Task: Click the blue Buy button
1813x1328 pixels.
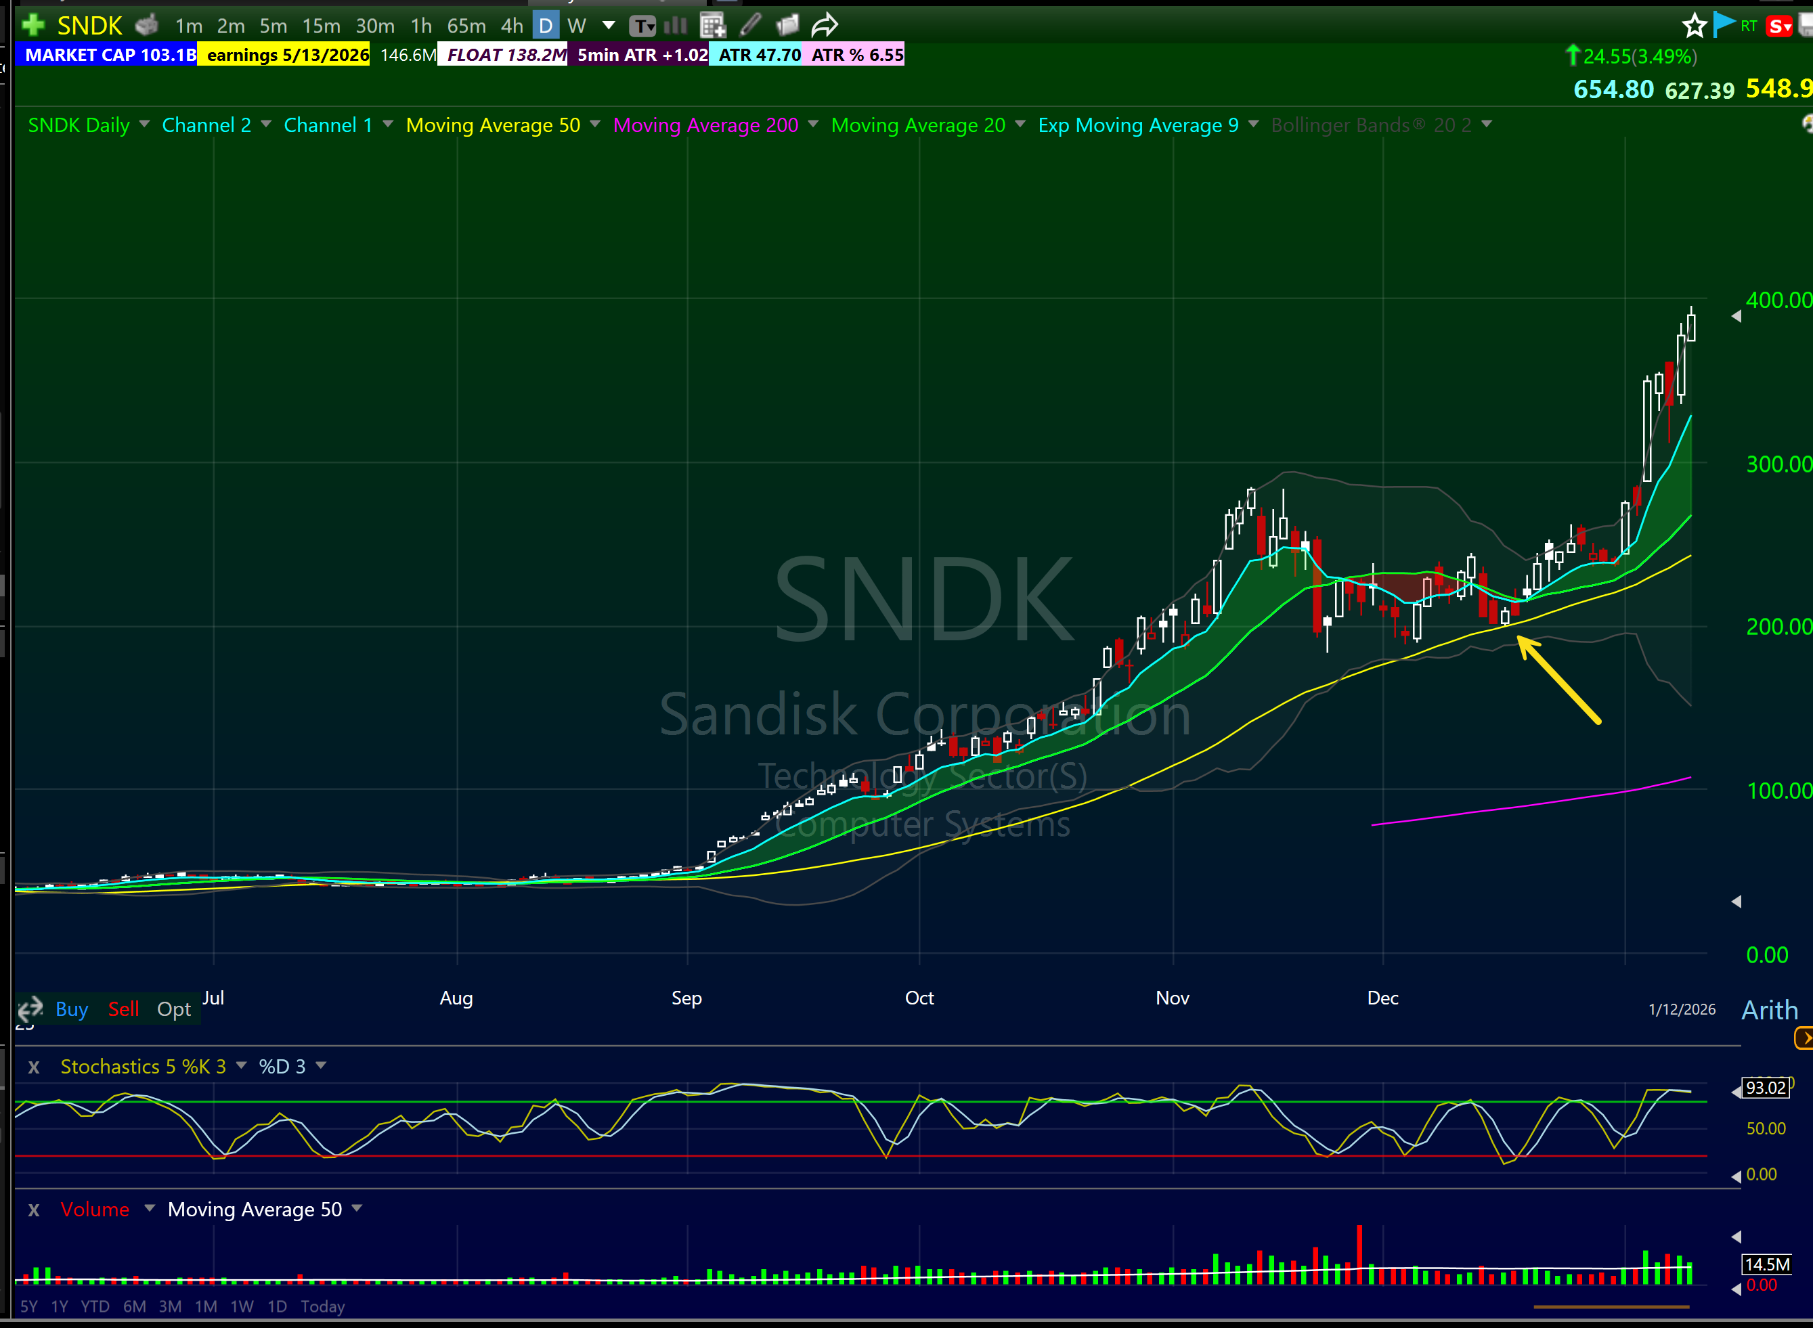Action: point(72,1010)
